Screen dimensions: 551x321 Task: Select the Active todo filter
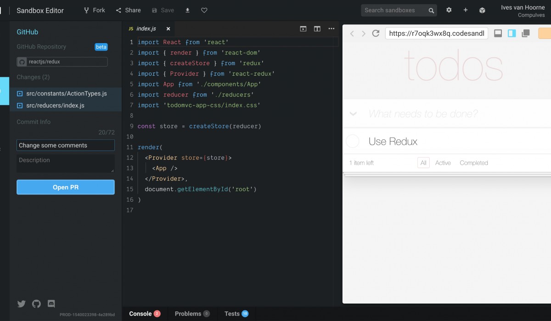(x=443, y=163)
